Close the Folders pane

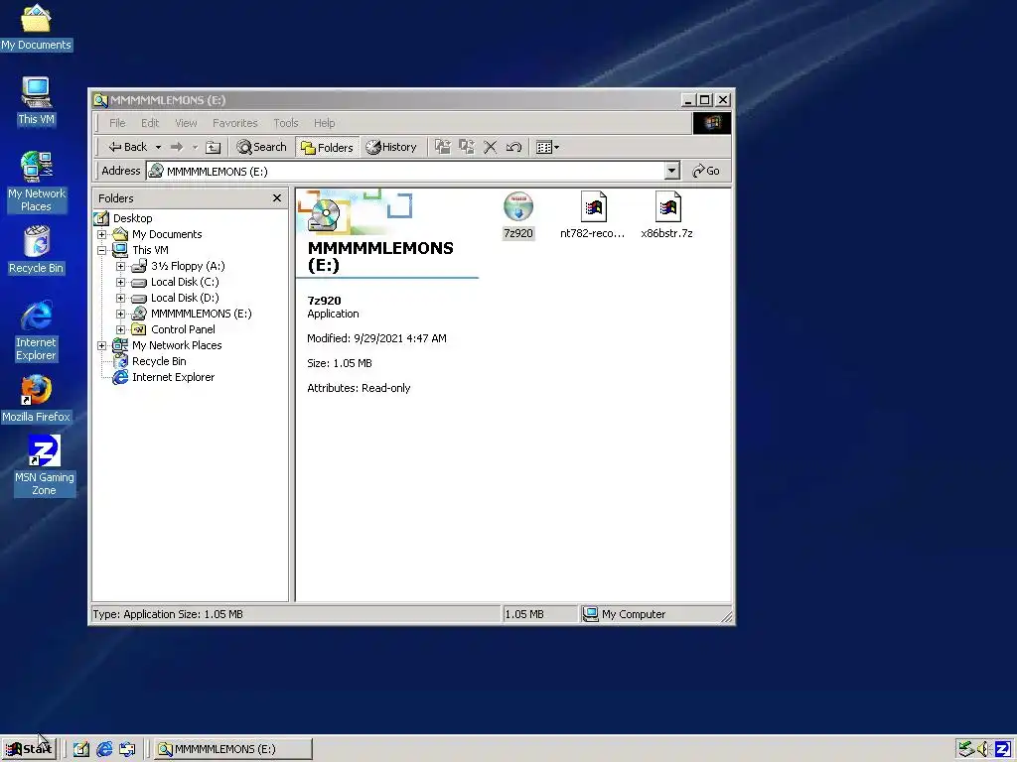pyautogui.click(x=277, y=198)
